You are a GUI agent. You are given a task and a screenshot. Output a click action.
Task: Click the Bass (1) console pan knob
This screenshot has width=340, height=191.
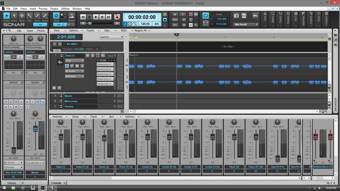point(61,122)
